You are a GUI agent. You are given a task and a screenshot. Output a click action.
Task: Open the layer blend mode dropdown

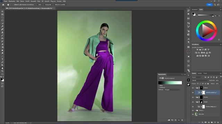pyautogui.click(x=200, y=80)
